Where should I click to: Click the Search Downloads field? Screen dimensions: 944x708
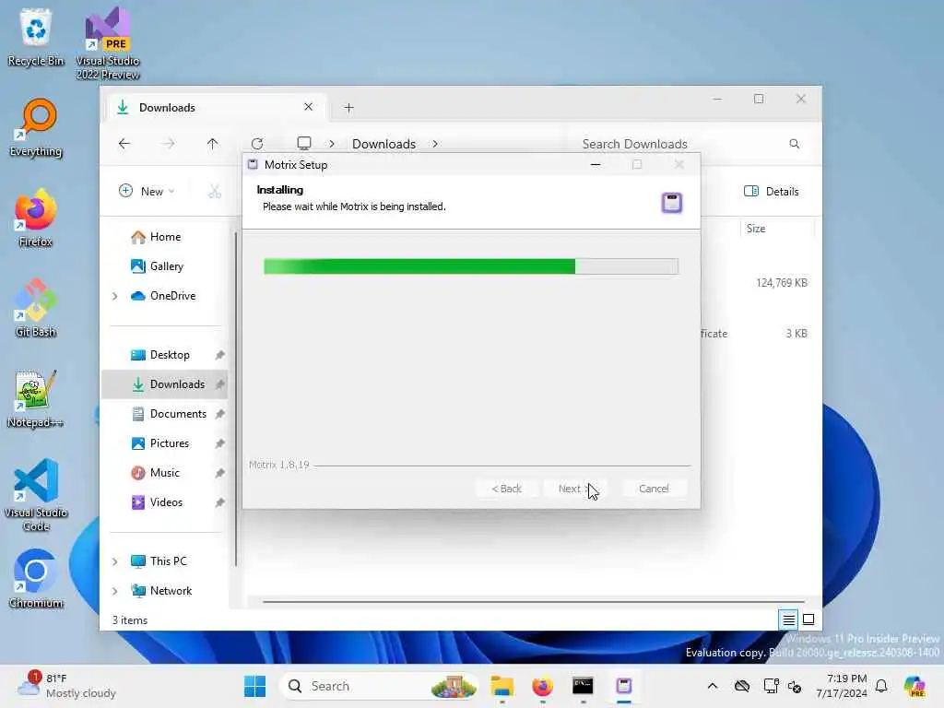click(686, 143)
